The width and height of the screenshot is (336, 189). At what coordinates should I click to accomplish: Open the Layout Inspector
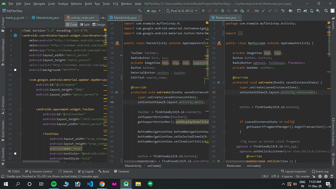click(x=293, y=171)
